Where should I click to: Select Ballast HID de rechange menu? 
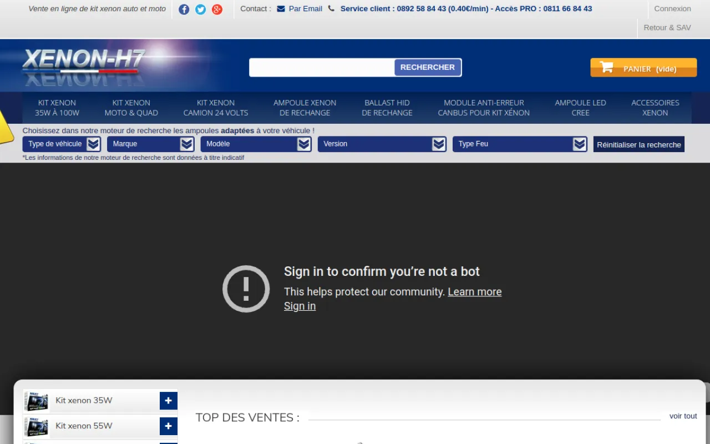[x=387, y=108]
